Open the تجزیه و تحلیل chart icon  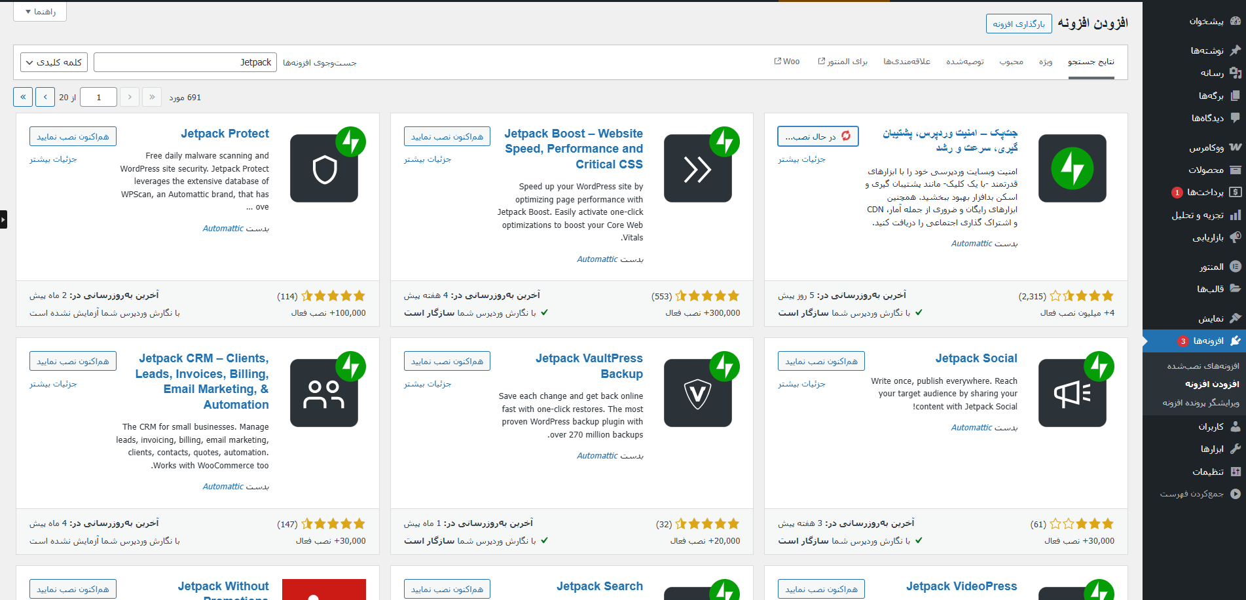(x=1235, y=215)
